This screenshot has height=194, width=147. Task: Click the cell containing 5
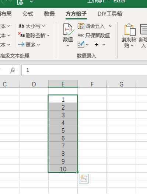pyautogui.click(x=63, y=130)
